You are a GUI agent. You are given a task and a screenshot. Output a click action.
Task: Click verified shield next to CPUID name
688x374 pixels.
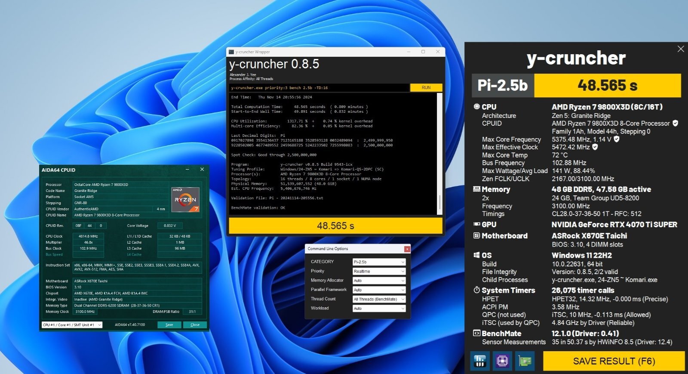(x=675, y=123)
